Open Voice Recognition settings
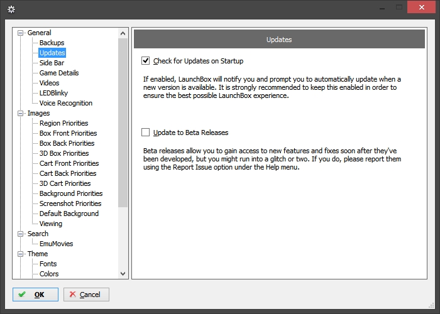 pos(66,103)
